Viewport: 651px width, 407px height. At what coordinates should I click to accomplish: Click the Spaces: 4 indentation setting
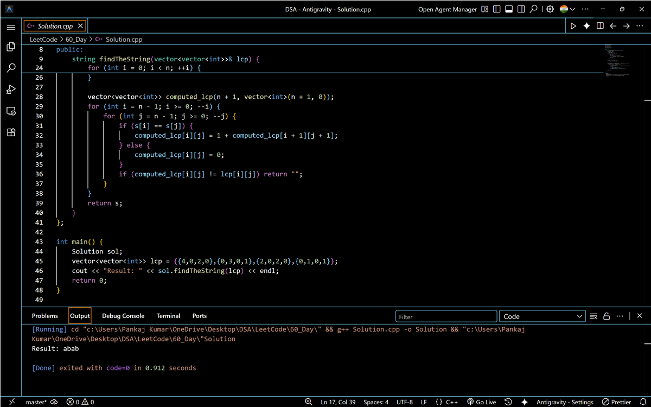pyautogui.click(x=376, y=402)
